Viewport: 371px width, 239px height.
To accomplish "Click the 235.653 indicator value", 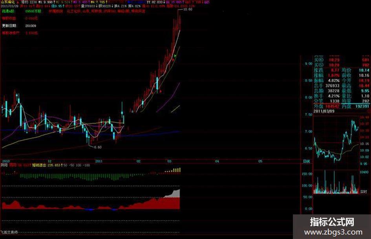I will pyautogui.click(x=54, y=165).
